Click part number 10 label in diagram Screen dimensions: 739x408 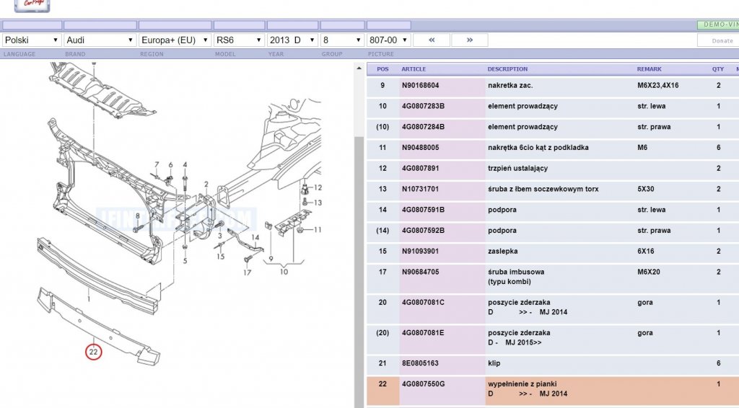[284, 272]
